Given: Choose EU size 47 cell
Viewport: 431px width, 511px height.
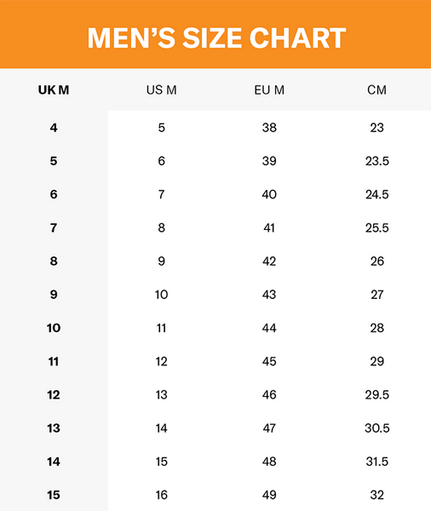Looking at the screenshot, I should click(269, 428).
